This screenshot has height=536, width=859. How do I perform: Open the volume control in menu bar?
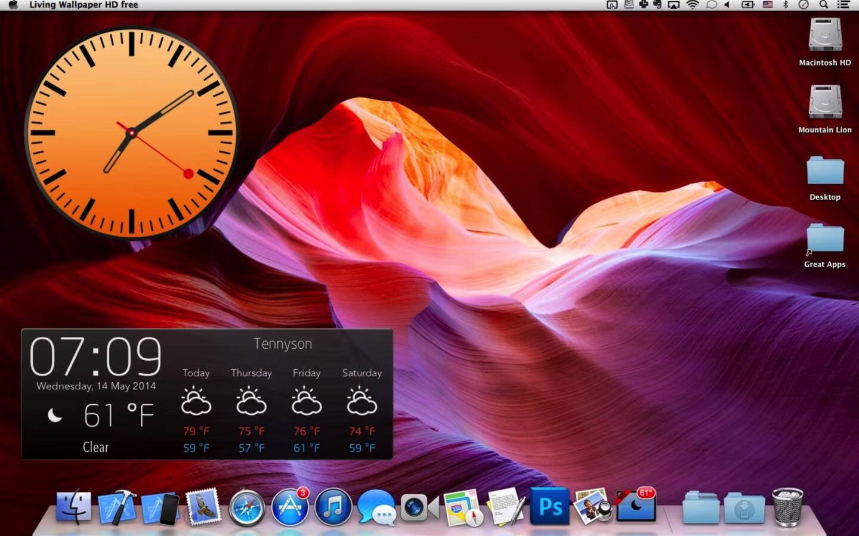(x=727, y=5)
